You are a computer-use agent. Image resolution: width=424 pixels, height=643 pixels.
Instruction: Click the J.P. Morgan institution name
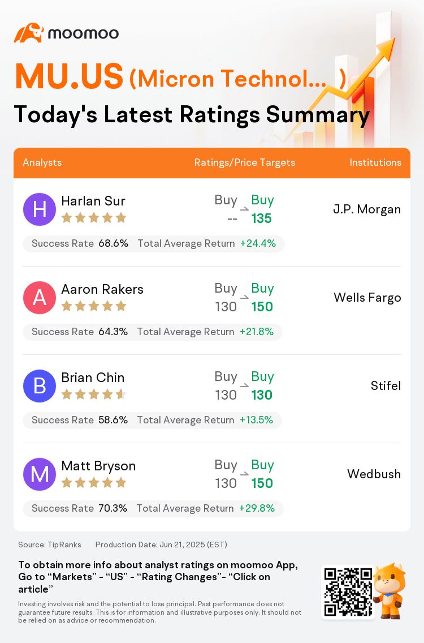click(367, 209)
